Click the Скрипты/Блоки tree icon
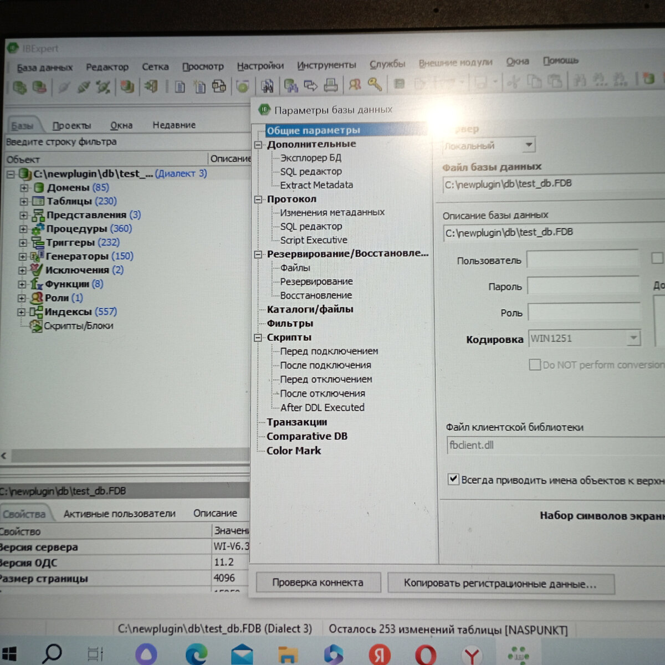The width and height of the screenshot is (665, 665). pos(37,326)
